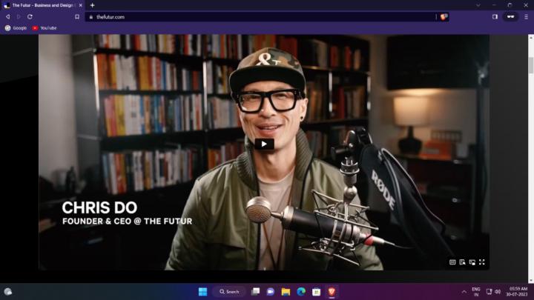Open the Google bookmark
Image resolution: width=534 pixels, height=300 pixels.
pos(16,28)
